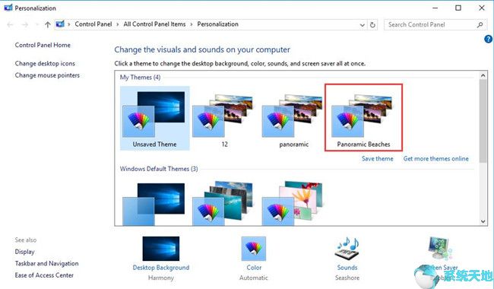Choose the second Windows default theme with ocean images
The width and height of the screenshot is (494, 289).
click(223, 203)
